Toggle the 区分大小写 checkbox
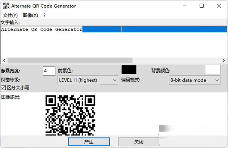This screenshot has width=228, height=148. tap(3, 88)
